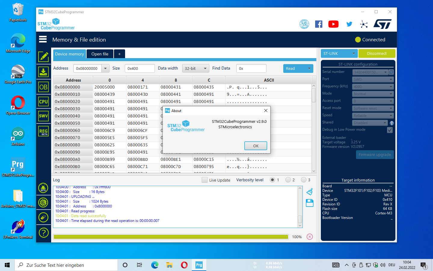Screen dimensions: 433x271
Task: Open Opera from the taskbar
Action: (x=184, y=265)
